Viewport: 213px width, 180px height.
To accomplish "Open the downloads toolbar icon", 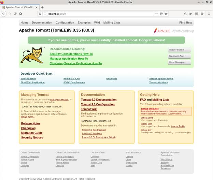I will click(x=185, y=14).
